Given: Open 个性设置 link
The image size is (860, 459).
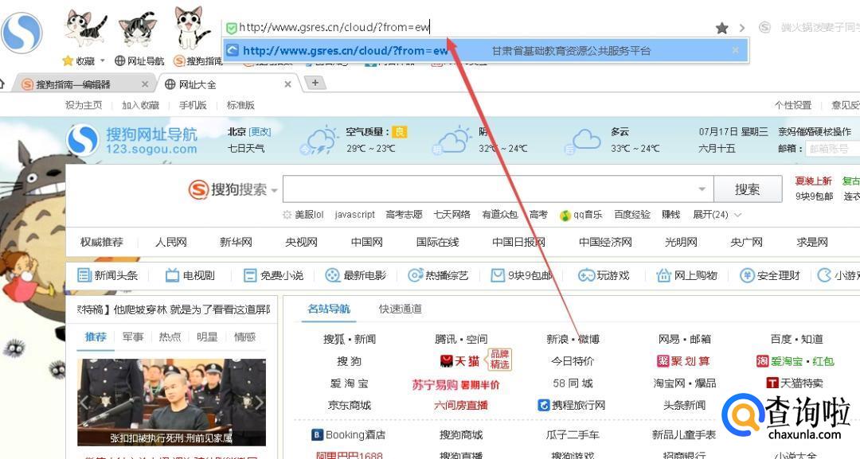Looking at the screenshot, I should (792, 105).
